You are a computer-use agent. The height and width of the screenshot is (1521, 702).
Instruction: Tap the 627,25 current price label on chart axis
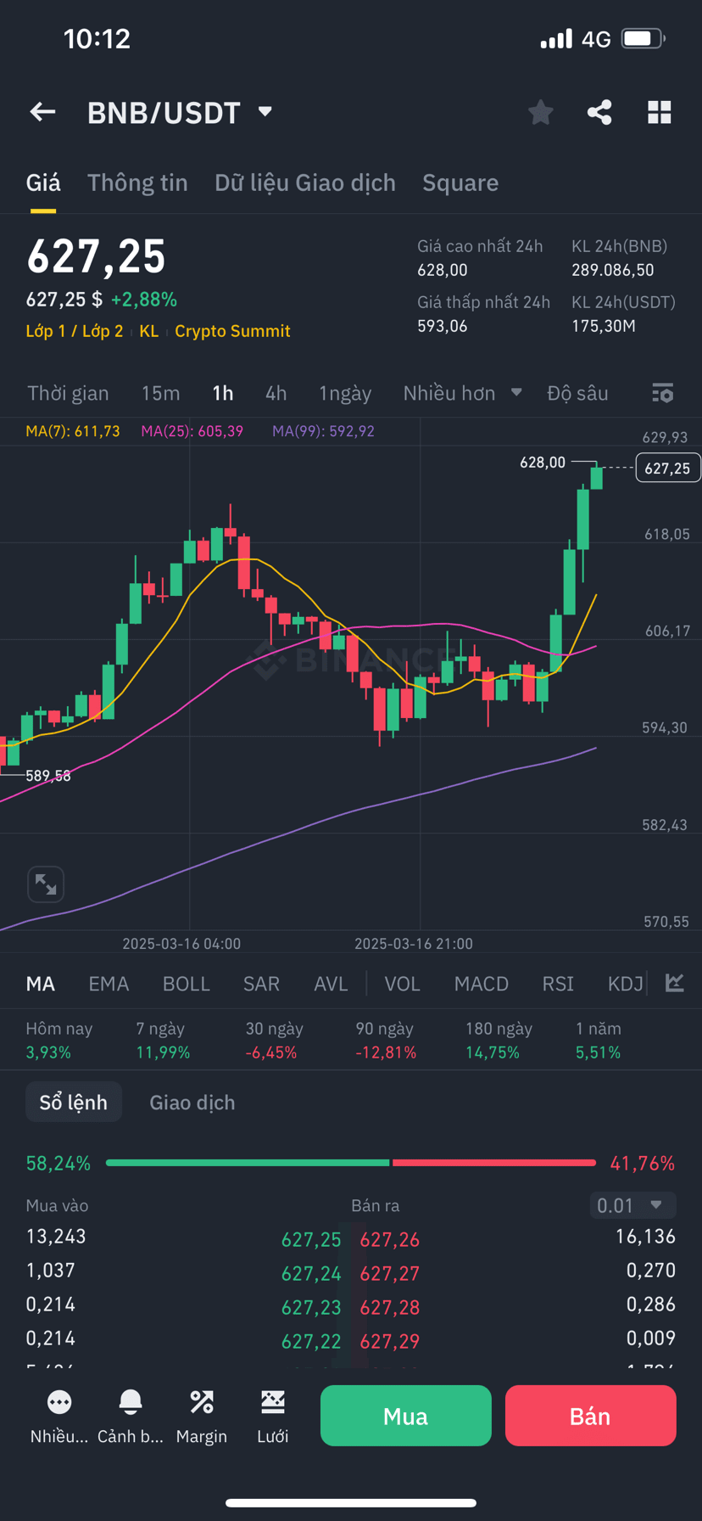coord(667,468)
